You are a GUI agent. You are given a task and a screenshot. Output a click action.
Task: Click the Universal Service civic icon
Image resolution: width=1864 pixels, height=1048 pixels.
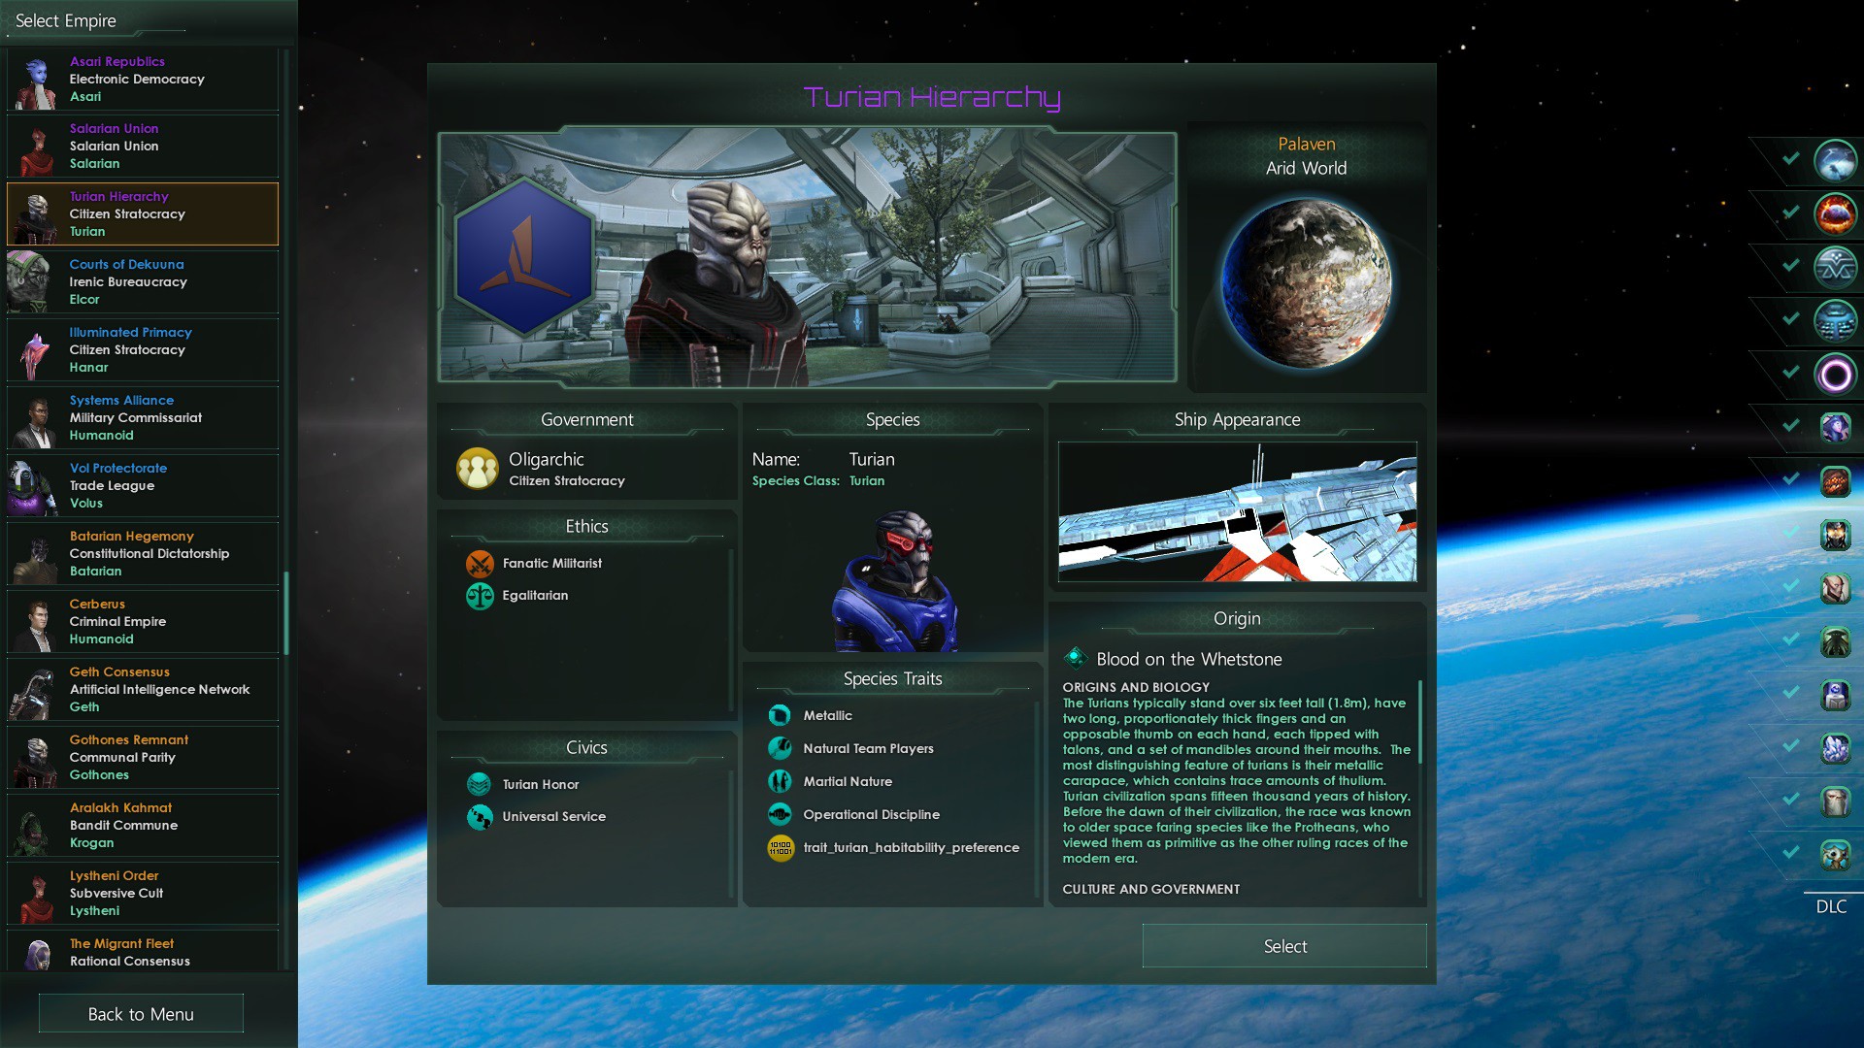pyautogui.click(x=479, y=814)
